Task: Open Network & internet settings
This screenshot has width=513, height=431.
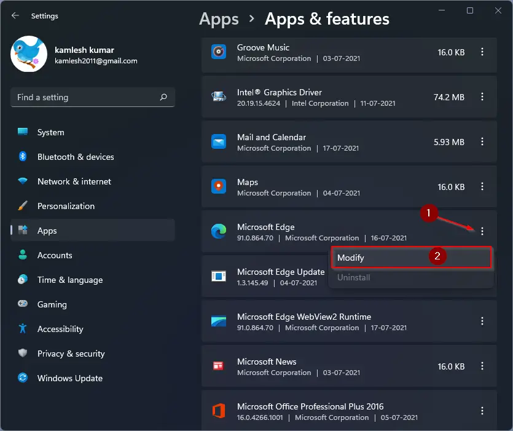Action: click(93, 181)
